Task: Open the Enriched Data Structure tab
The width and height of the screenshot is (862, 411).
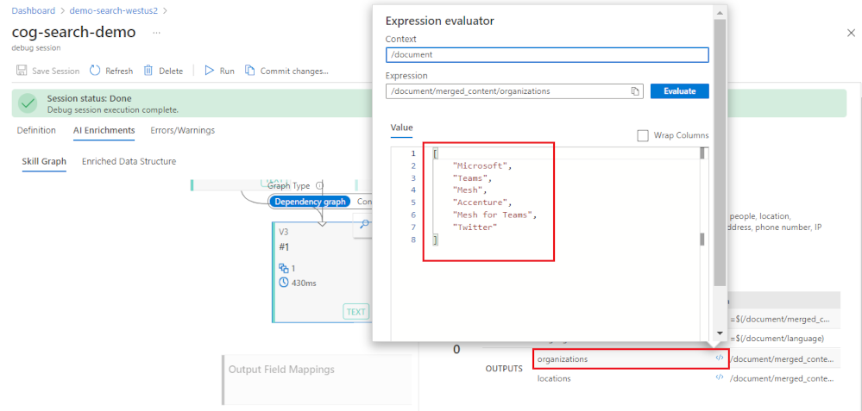Action: point(129,161)
